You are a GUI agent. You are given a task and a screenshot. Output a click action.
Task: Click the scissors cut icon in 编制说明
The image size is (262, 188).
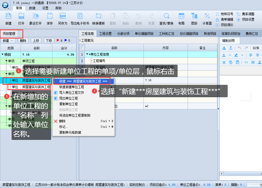tap(224, 62)
